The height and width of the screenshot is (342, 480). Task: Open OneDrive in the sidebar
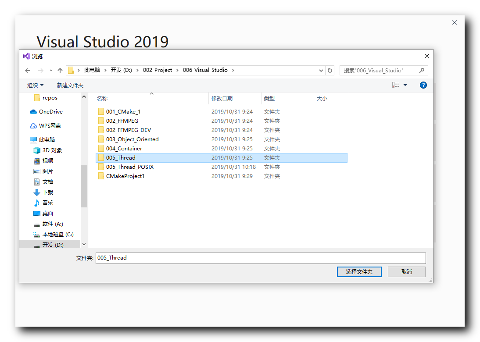pos(46,112)
